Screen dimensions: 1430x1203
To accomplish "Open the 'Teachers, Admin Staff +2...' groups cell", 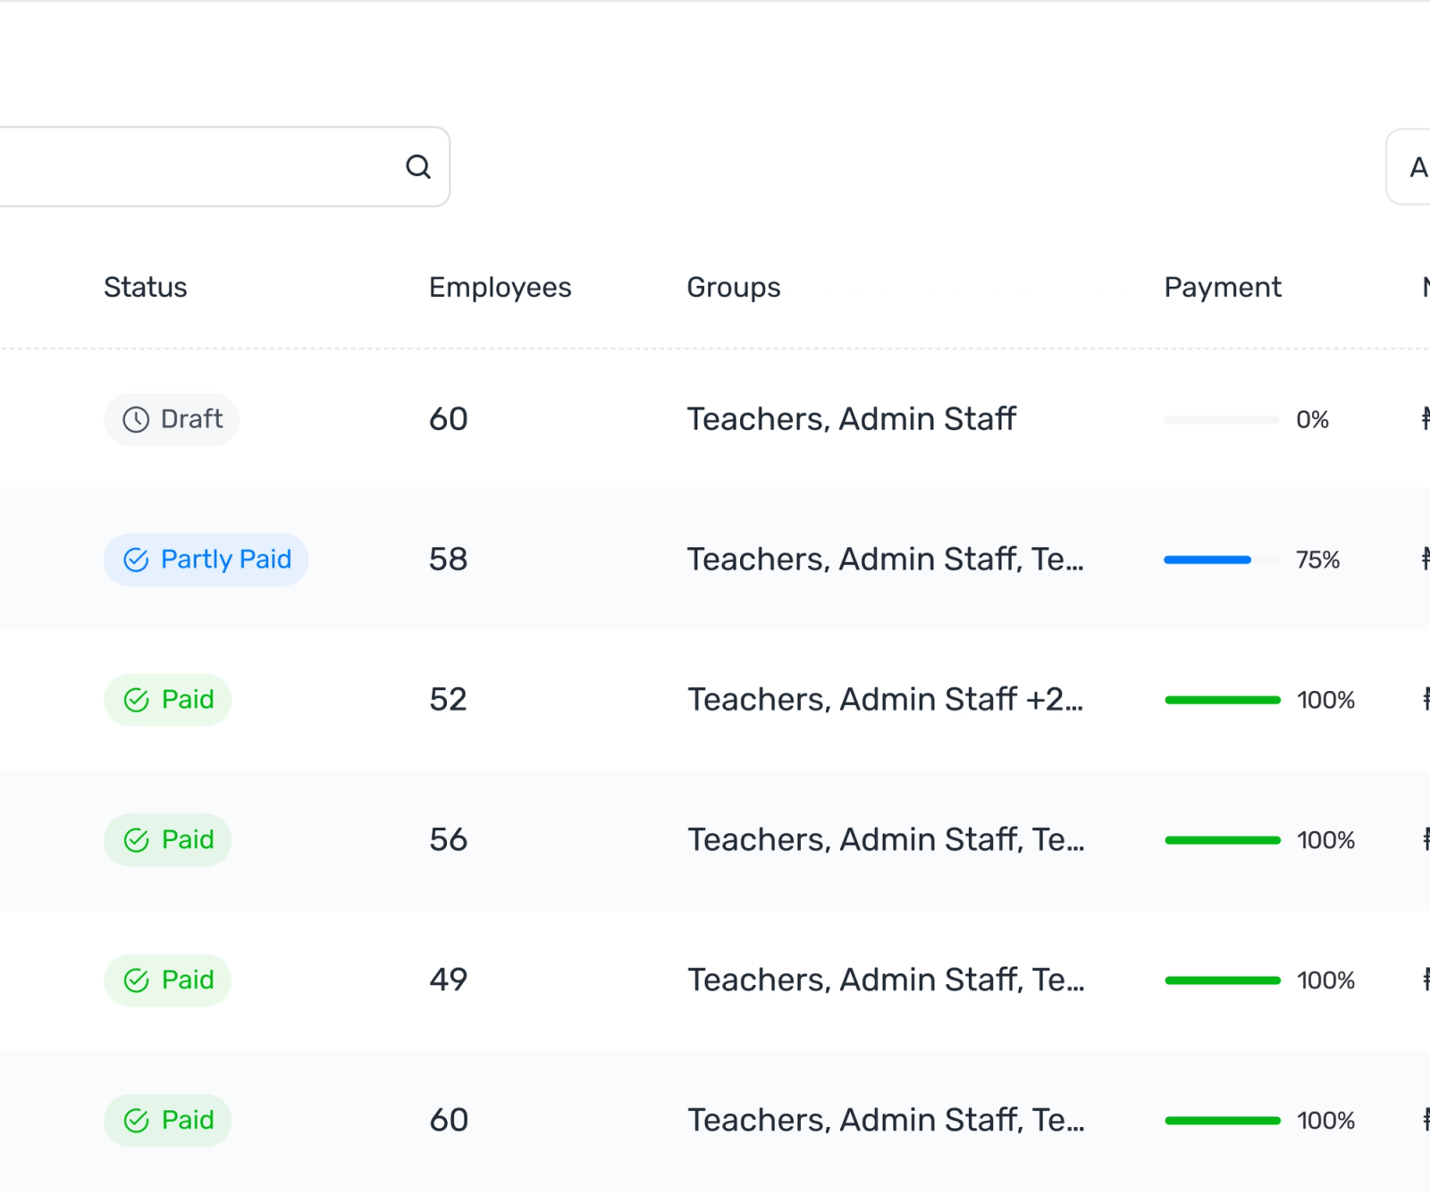I will (x=886, y=700).
